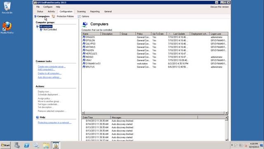The height and width of the screenshot is (149, 264).
Task: Click Deploy to all computers link
Action: pos(49,74)
